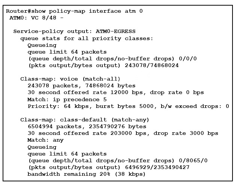Click 'Class-map: voice (match-all)' heading
The height and width of the screenshot is (184, 234).
click(70, 79)
